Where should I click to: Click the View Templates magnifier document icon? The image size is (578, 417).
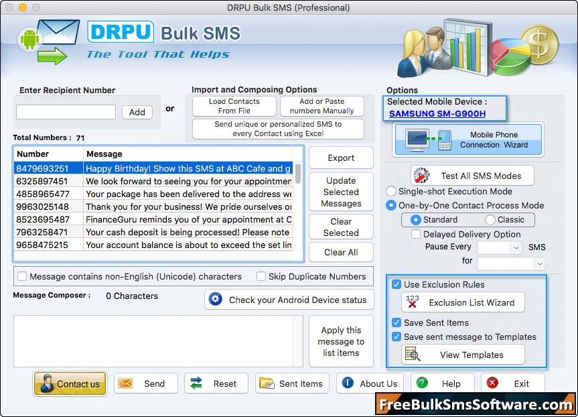point(413,354)
